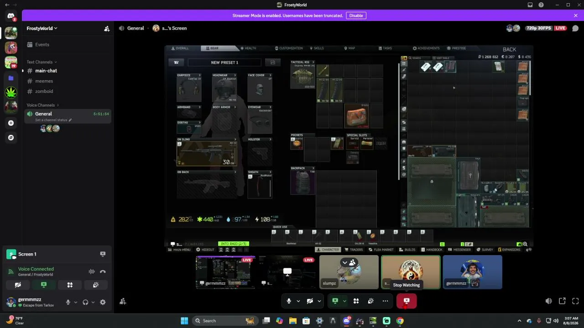Open input device options in user panel
This screenshot has height=328, width=584.
click(76, 302)
